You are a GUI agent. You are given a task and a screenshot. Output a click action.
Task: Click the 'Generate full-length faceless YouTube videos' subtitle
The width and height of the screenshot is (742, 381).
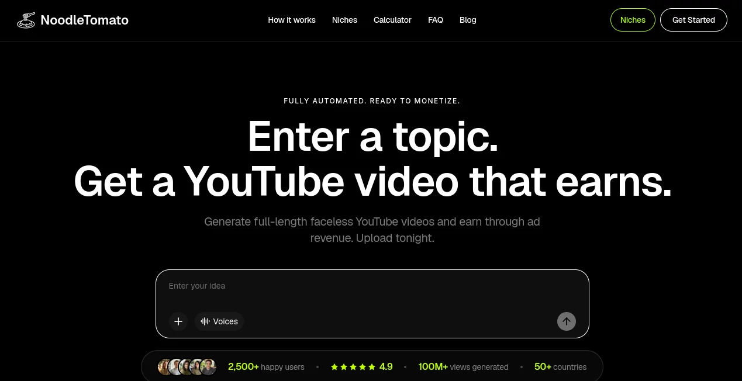(372, 230)
